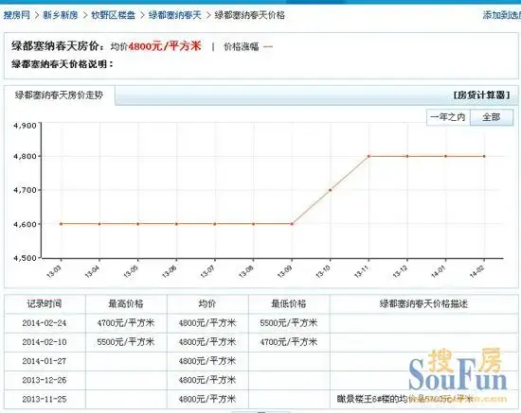Screen dimensions: 521x413
Task: Click the 最低价格 column header
Action: (x=289, y=303)
